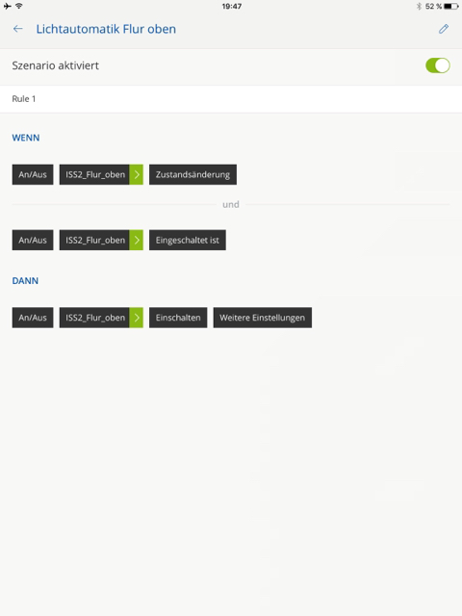The height and width of the screenshot is (616, 462).
Task: Tap the battery indicator in status bar
Action: 451,7
